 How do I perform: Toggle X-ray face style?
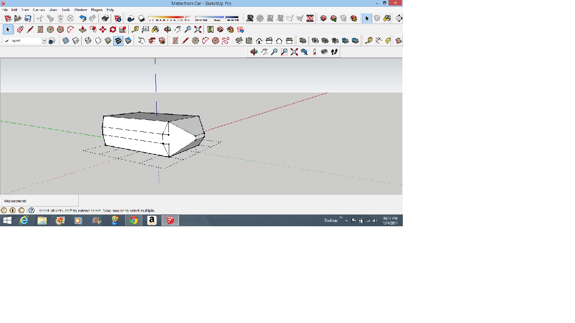[66, 41]
